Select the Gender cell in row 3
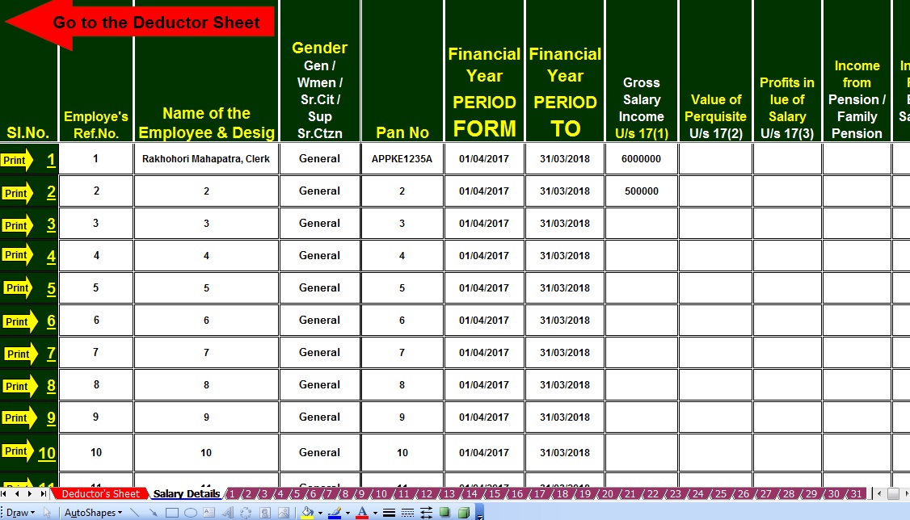 tap(319, 223)
